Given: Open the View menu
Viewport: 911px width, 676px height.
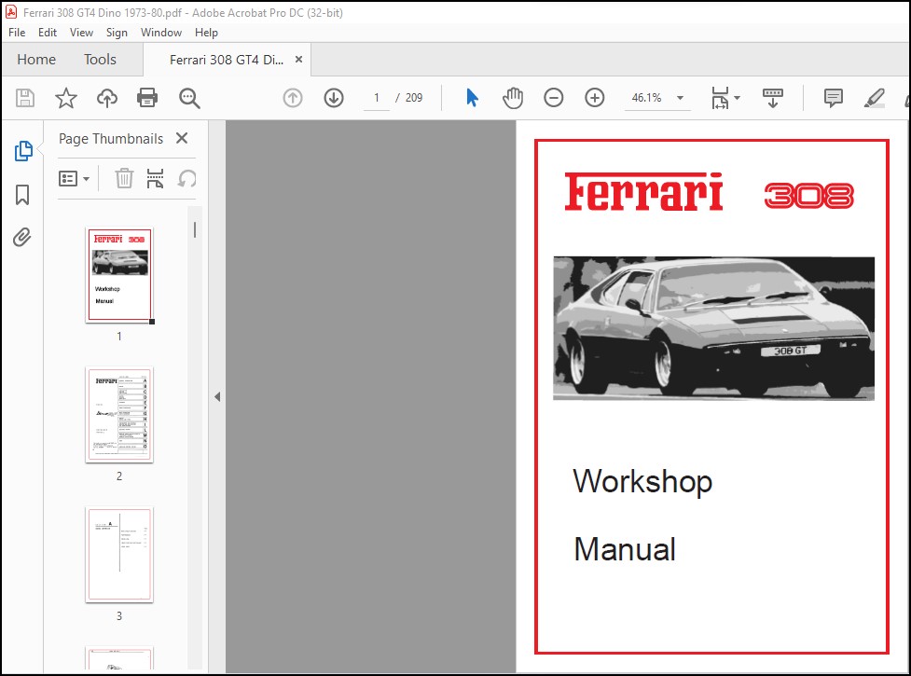Looking at the screenshot, I should click(81, 33).
